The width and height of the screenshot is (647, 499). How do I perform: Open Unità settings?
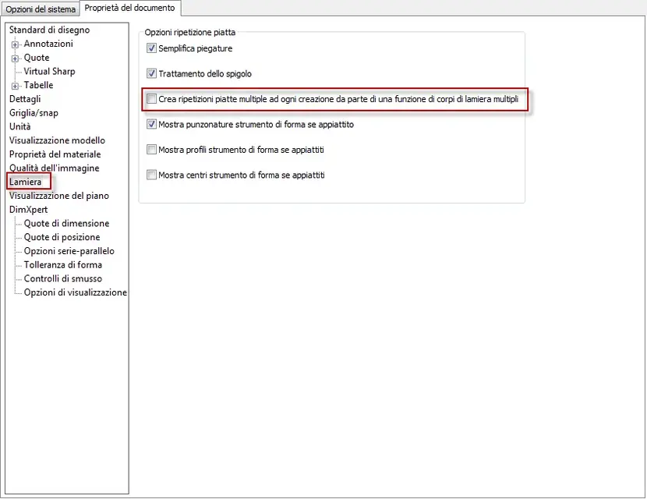19,127
